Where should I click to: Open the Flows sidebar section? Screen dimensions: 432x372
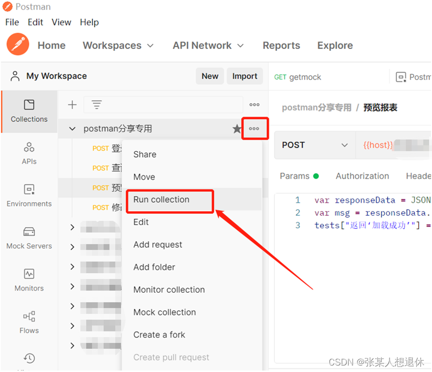[x=29, y=323]
